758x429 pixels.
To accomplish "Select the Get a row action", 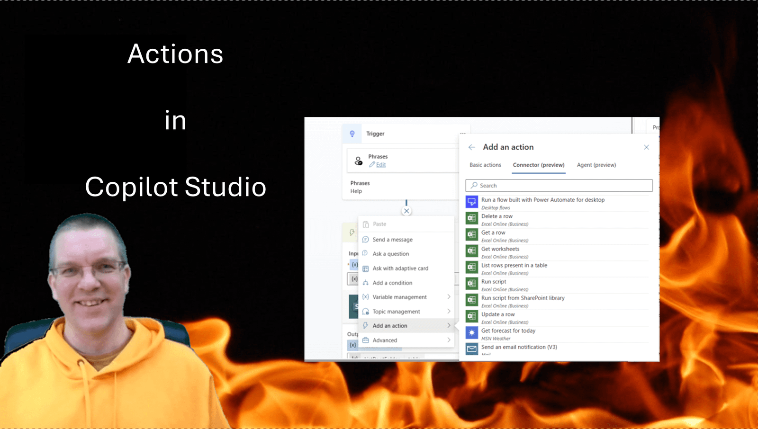I will (x=493, y=233).
